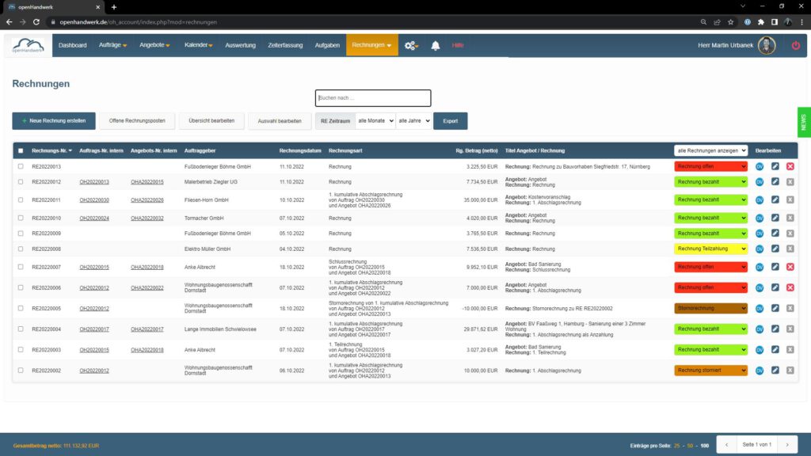Viewport: 811px width, 456px height.
Task: Open the 'alle Jahre' year dropdown
Action: [x=413, y=121]
